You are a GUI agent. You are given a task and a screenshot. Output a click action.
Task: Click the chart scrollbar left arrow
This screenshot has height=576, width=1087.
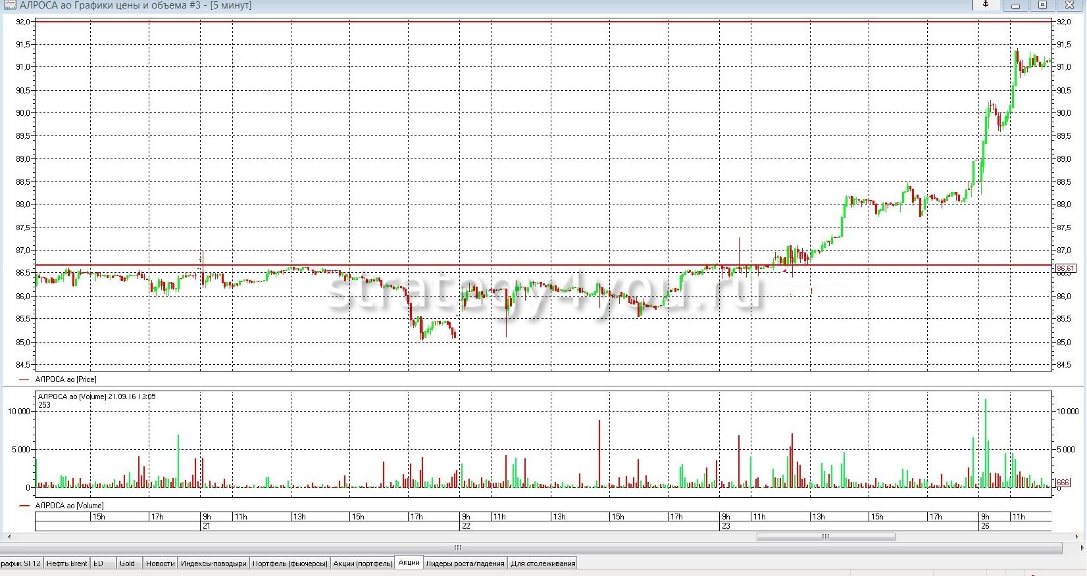(9, 537)
